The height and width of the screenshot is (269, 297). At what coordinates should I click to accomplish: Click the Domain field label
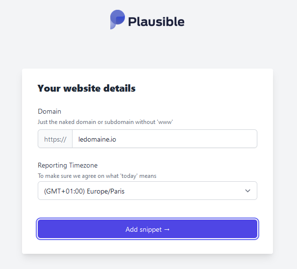point(49,112)
